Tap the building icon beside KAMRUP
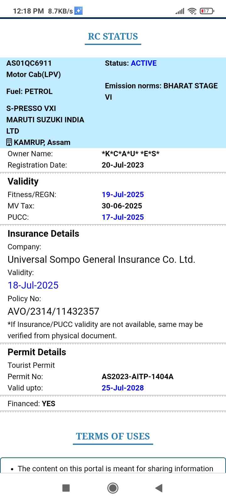The image size is (226, 503). click(9, 142)
